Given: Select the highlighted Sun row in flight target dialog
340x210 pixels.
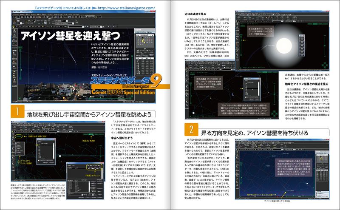Looking at the screenshot, I should (45, 145).
